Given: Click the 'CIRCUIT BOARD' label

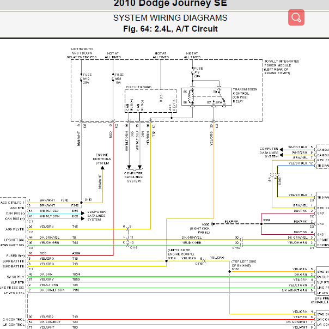Looking at the screenshot, I should point(139,87).
